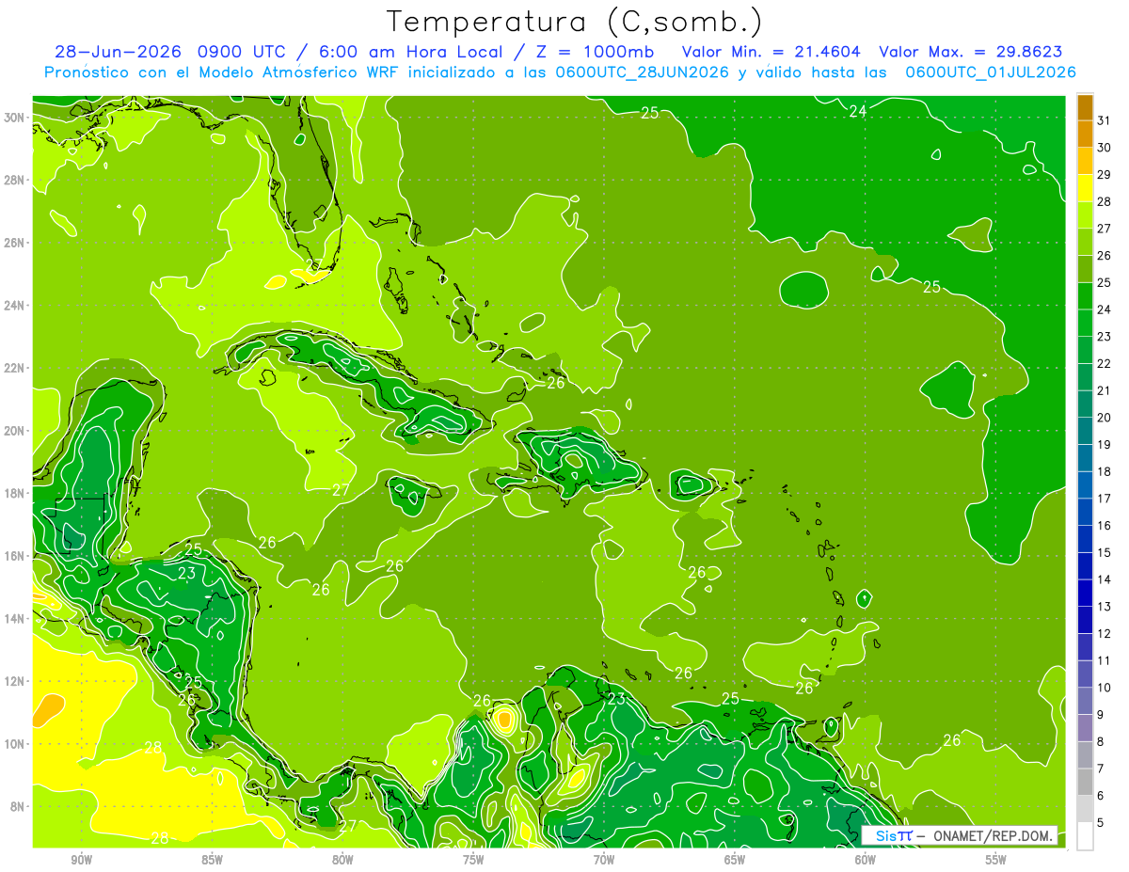Click the 12N latitude axis label
The height and width of the screenshot is (872, 1129).
(x=14, y=681)
